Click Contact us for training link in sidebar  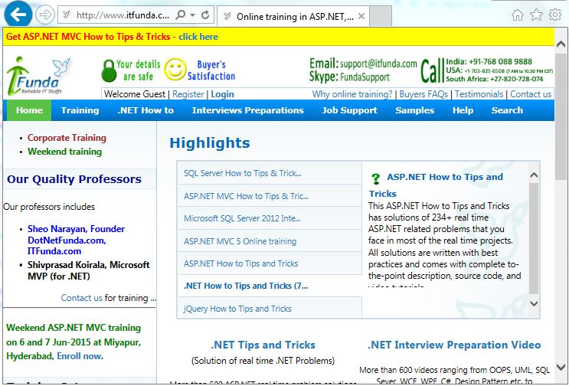click(x=81, y=298)
